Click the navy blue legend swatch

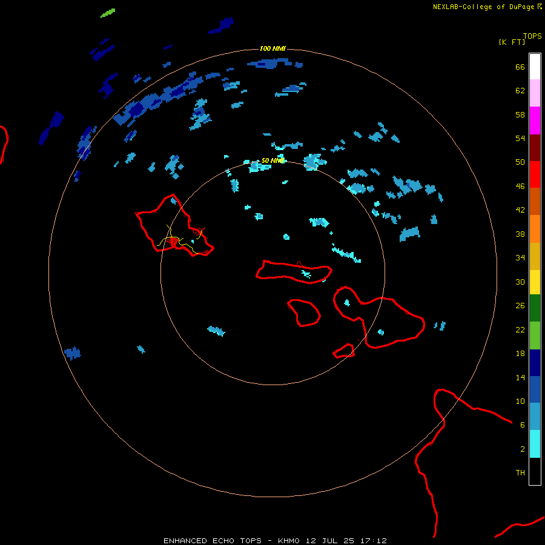(x=535, y=363)
